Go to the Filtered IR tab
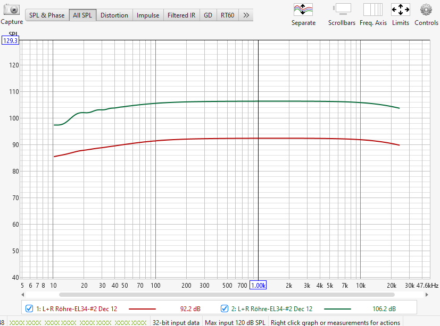Image resolution: width=440 pixels, height=326 pixels. [181, 15]
